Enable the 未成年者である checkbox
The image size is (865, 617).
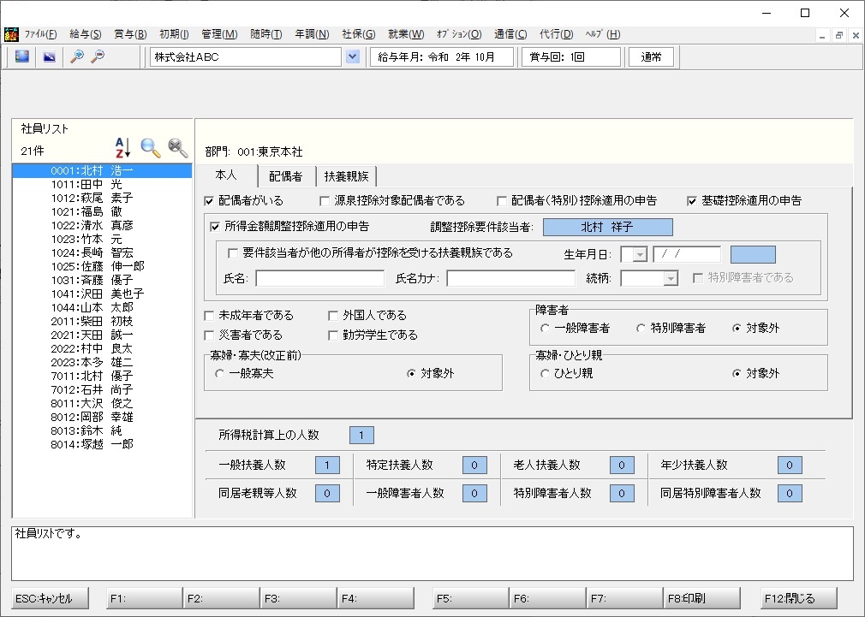tap(209, 316)
